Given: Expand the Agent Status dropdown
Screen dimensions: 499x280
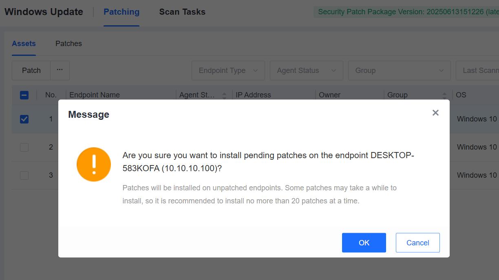Looking at the screenshot, I should 307,71.
